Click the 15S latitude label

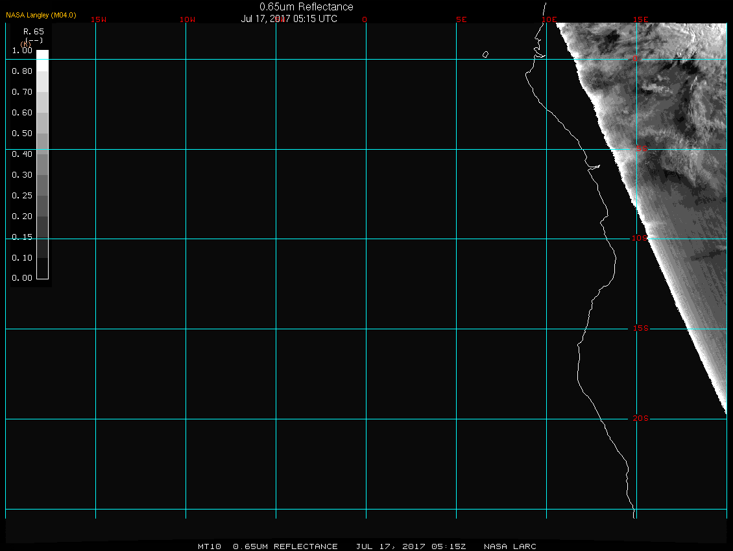click(x=641, y=329)
